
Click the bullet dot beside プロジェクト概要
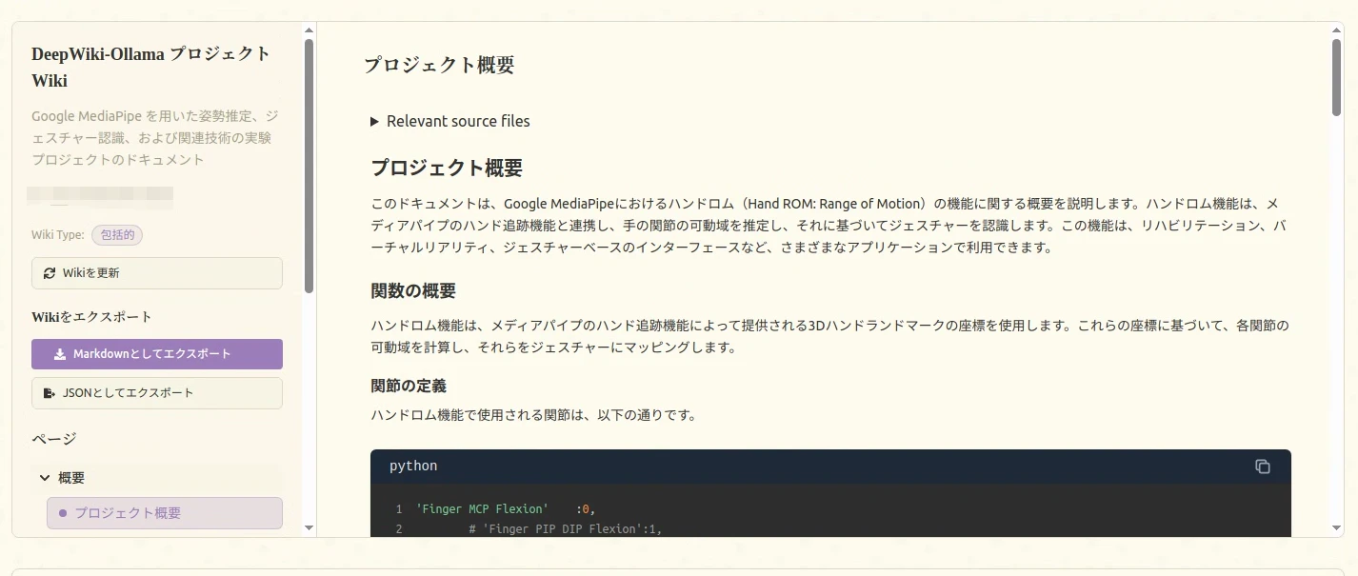pyautogui.click(x=63, y=513)
